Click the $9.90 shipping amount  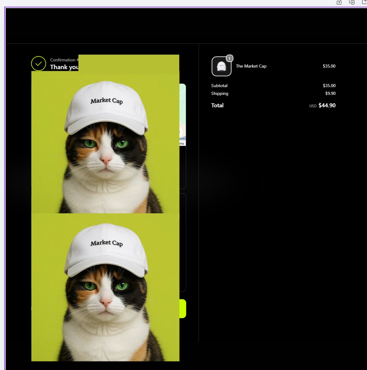click(x=330, y=93)
